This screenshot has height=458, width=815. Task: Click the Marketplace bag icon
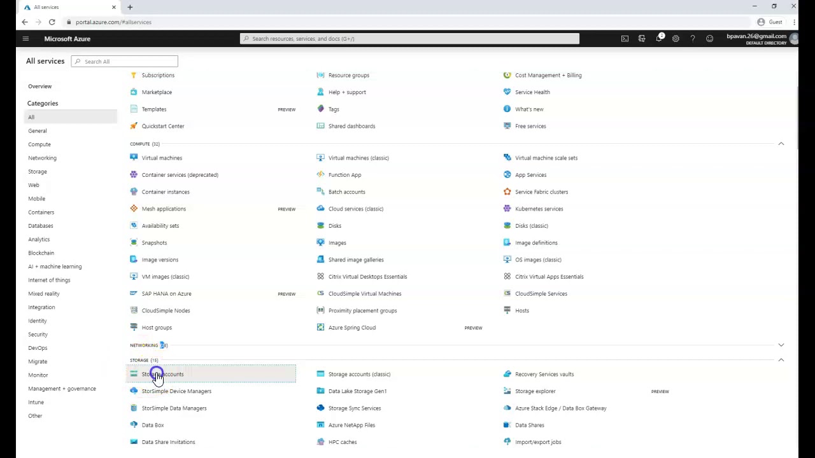pyautogui.click(x=134, y=92)
